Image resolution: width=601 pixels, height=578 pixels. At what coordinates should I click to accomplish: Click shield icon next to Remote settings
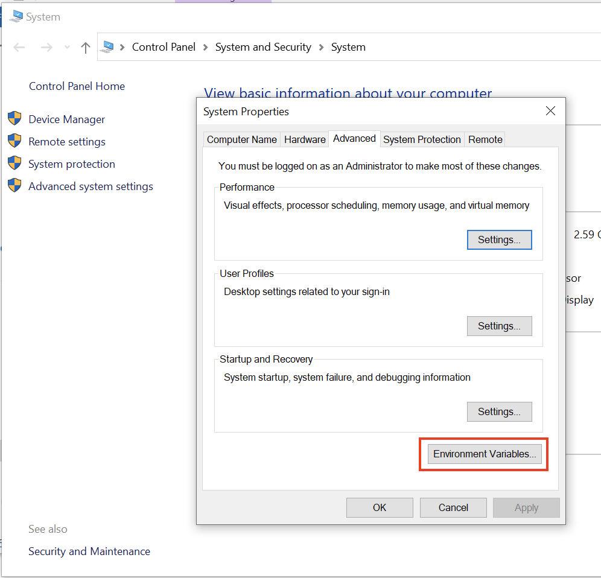pyautogui.click(x=14, y=141)
